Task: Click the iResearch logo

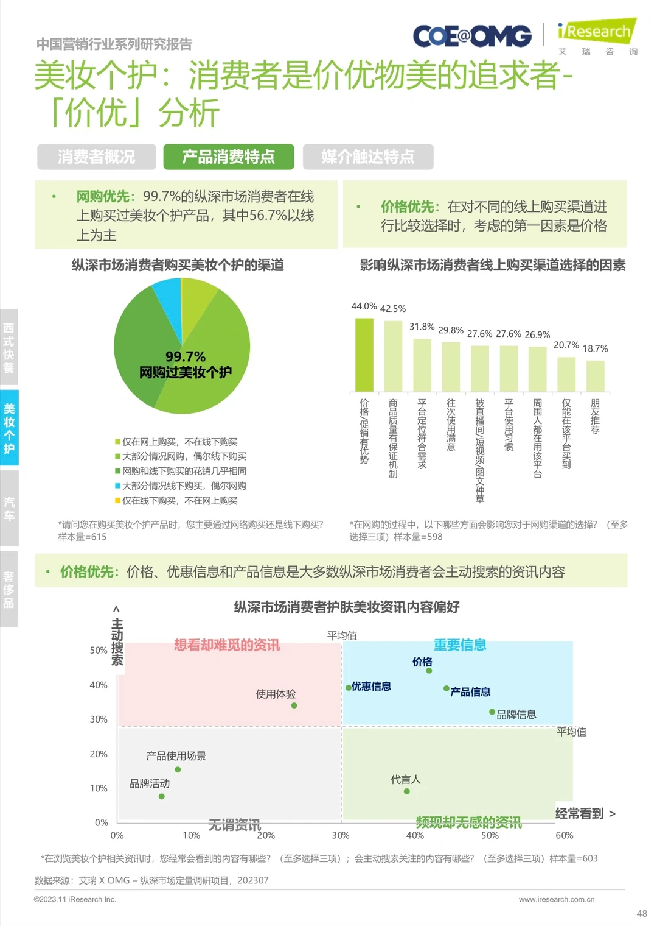Action: point(597,36)
